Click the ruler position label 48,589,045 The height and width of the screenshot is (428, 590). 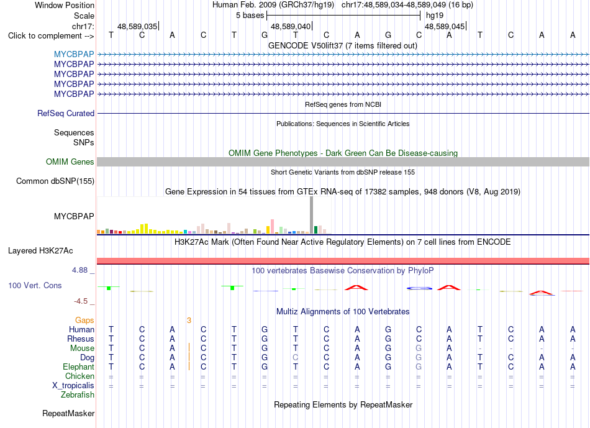pyautogui.click(x=445, y=26)
